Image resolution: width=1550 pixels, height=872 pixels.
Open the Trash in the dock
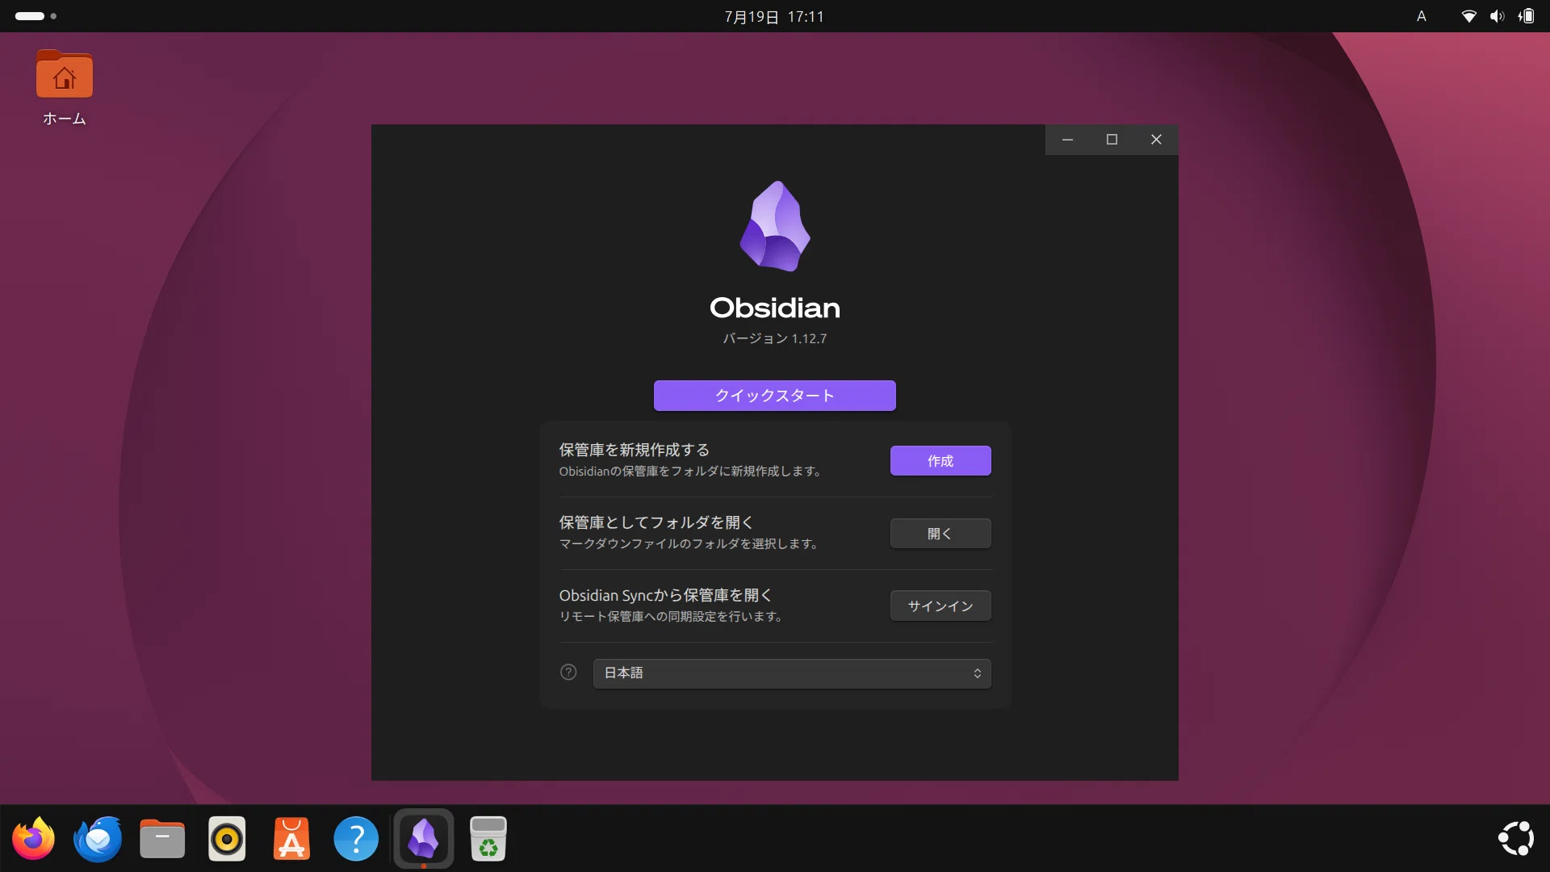coord(488,839)
